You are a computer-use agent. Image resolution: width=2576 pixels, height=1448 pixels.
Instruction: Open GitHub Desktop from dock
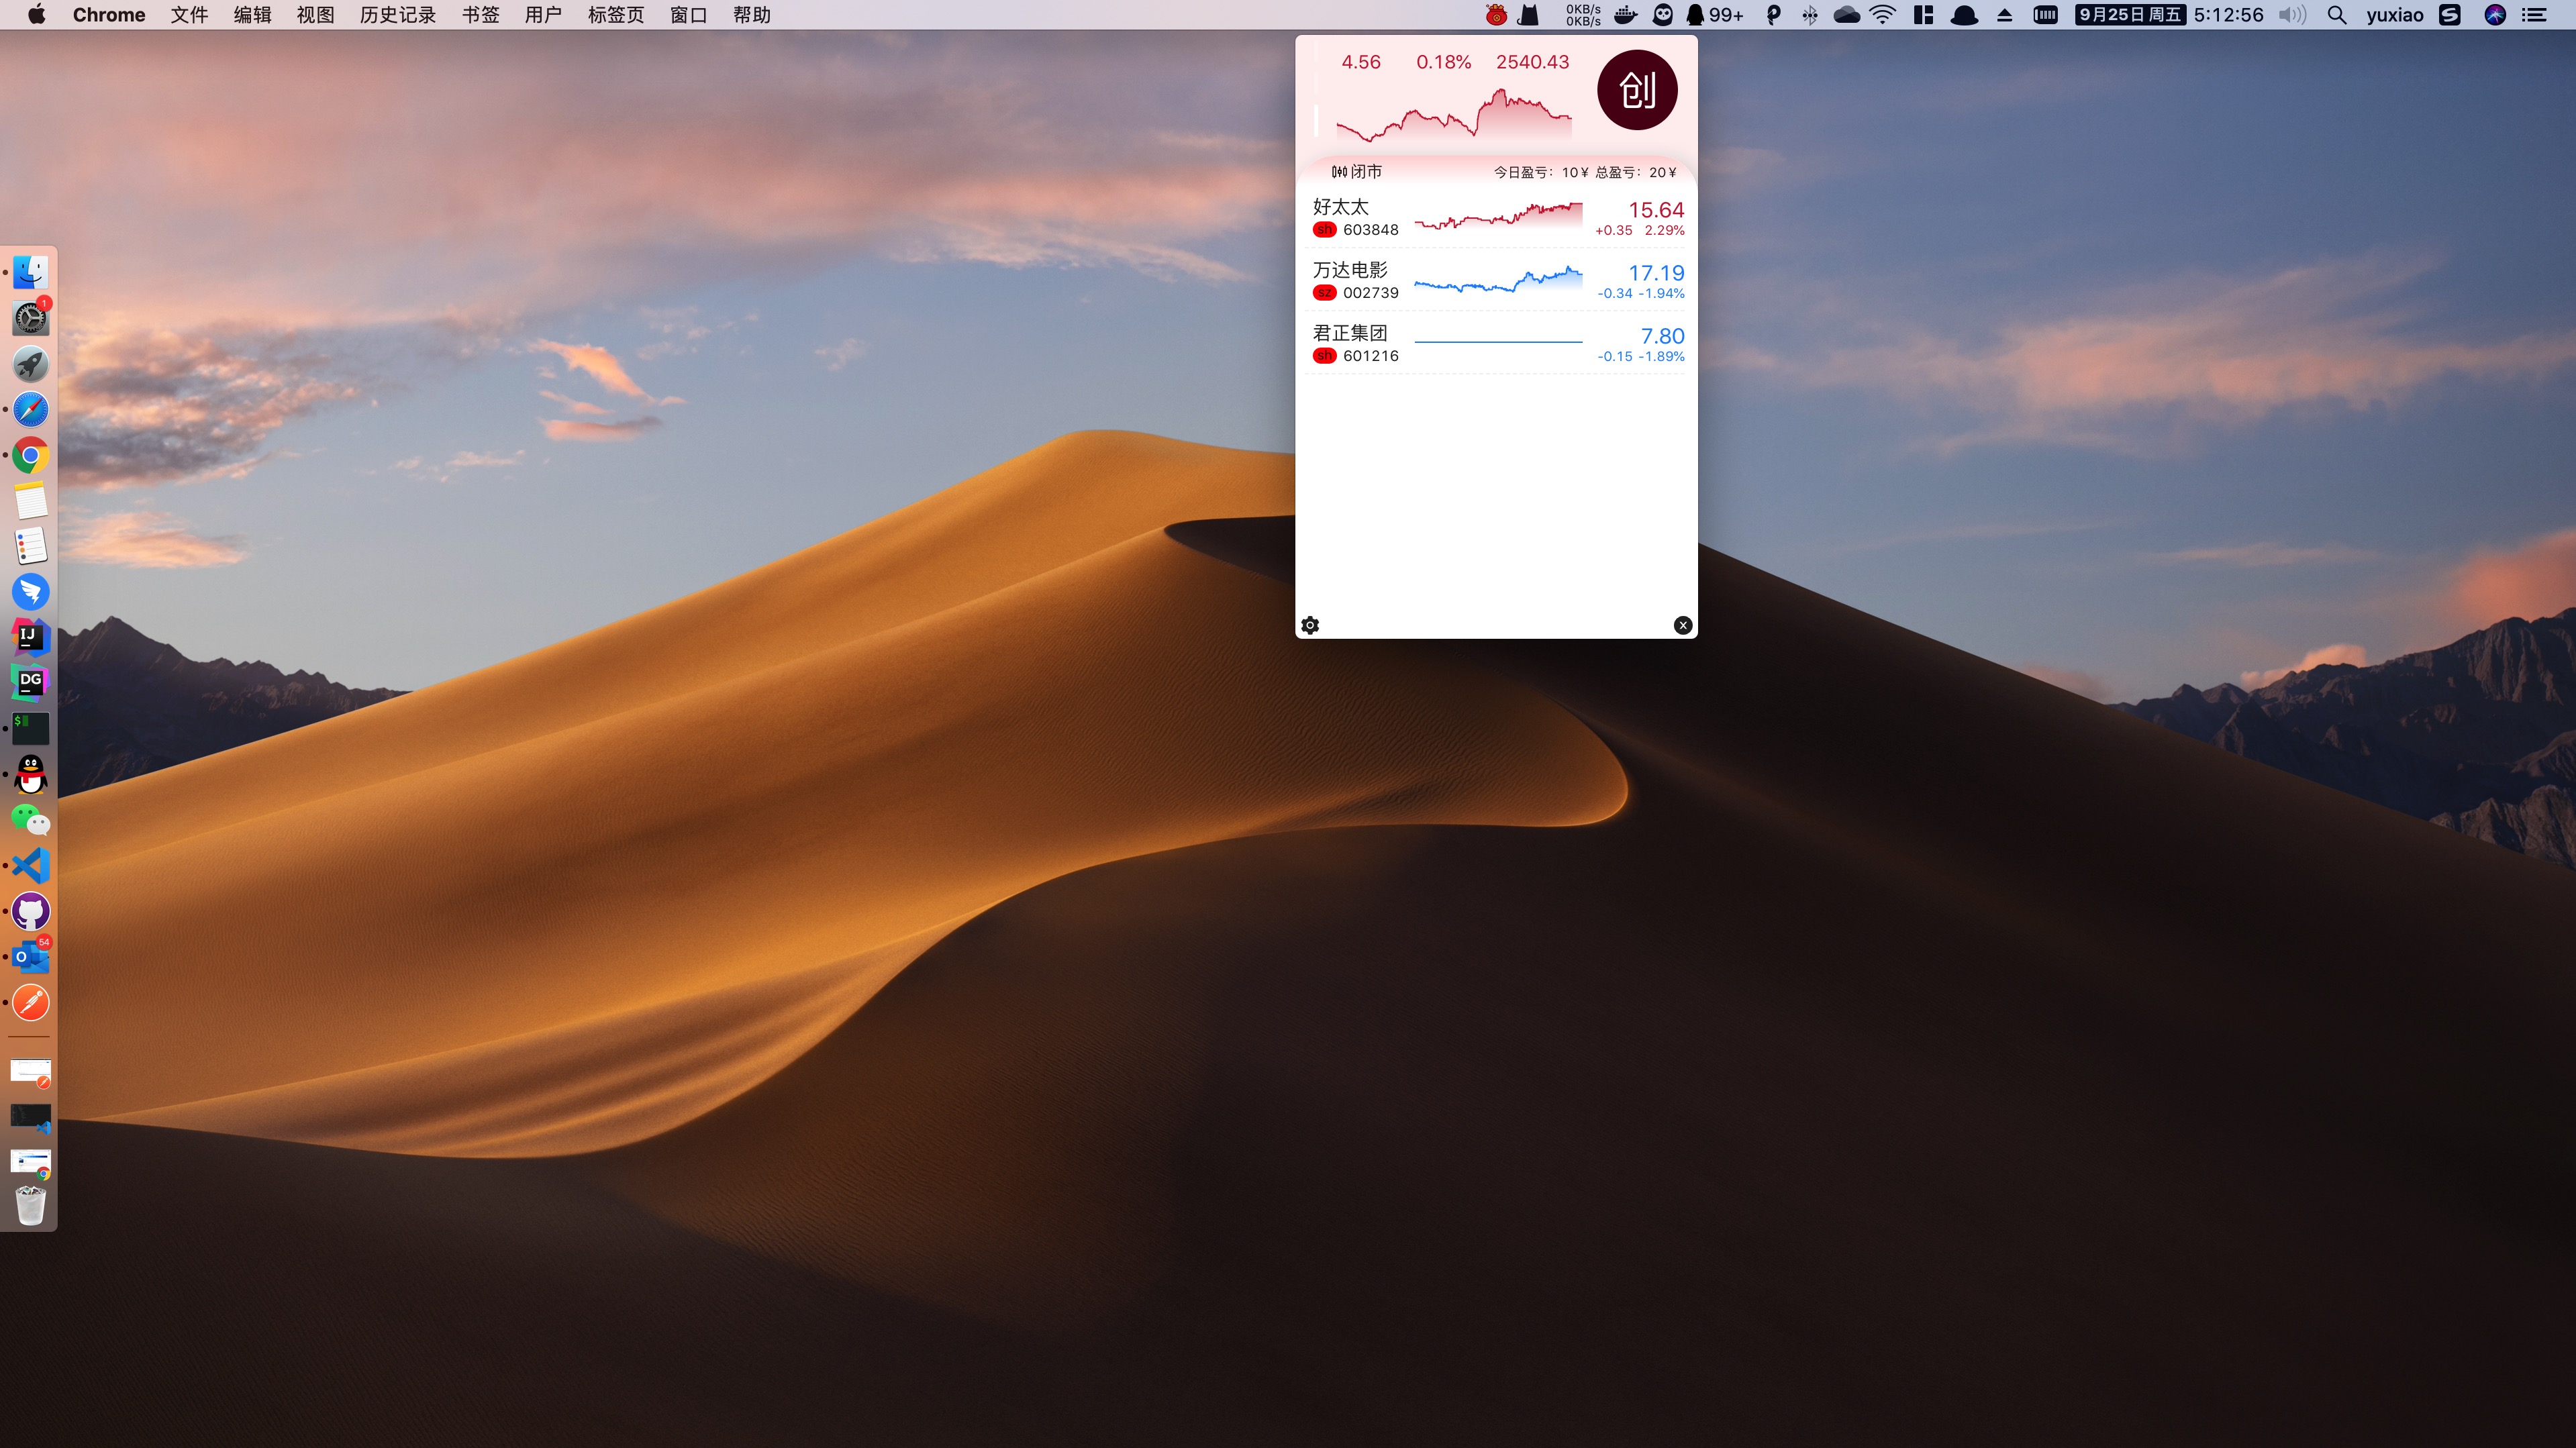[x=32, y=913]
